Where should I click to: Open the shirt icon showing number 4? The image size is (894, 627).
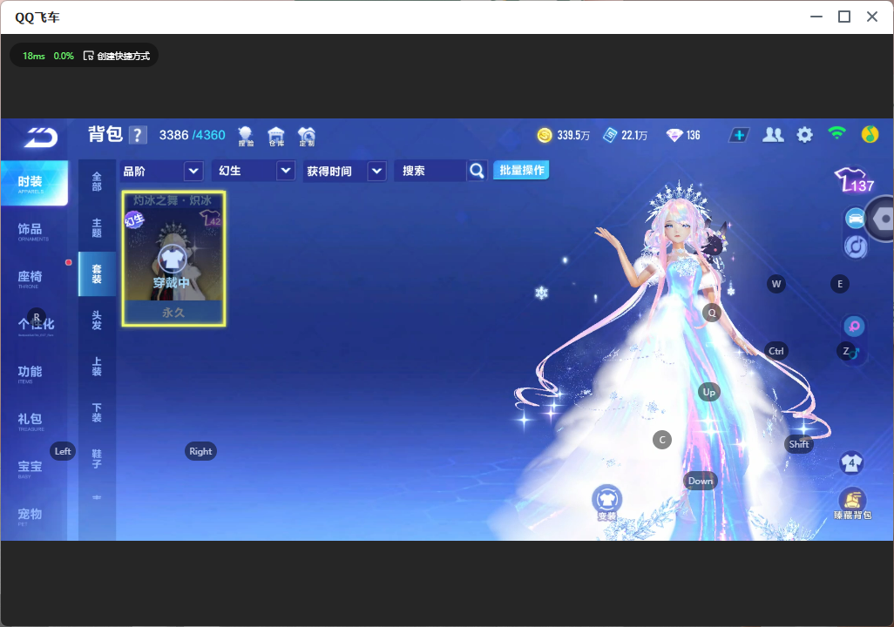point(852,462)
